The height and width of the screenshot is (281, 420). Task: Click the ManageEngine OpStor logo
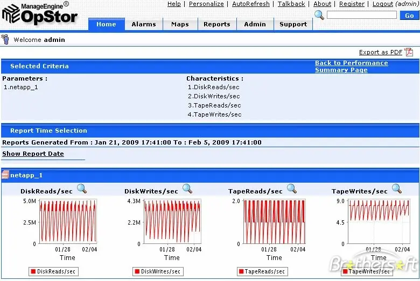click(x=40, y=14)
